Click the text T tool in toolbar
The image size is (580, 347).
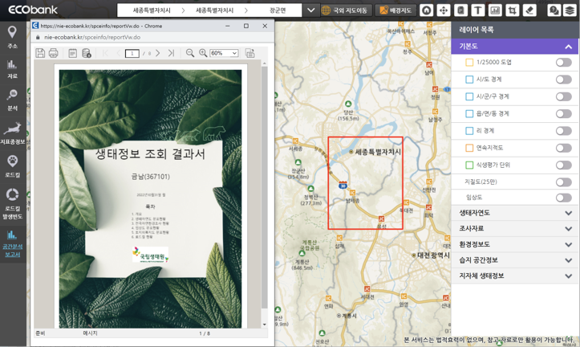tap(478, 10)
